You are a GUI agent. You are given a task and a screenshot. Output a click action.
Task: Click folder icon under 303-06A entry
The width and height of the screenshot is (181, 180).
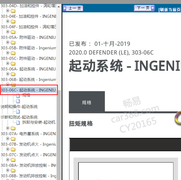(x=13, y=74)
